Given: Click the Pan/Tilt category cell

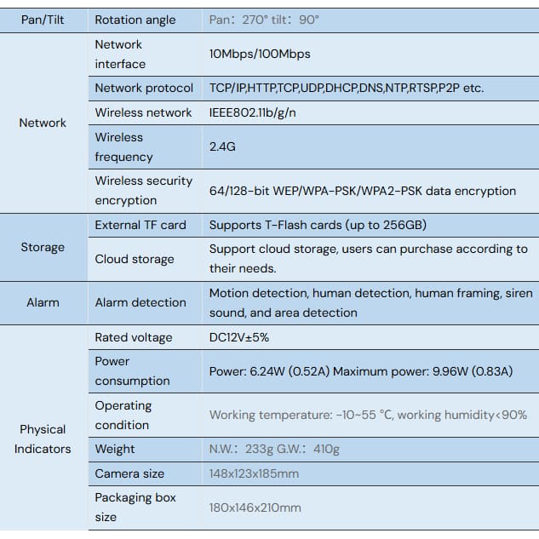Looking at the screenshot, I should (x=43, y=20).
